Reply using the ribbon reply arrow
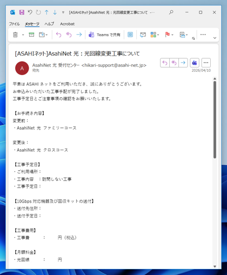The height and width of the screenshot is (275, 227). (x=59, y=35)
